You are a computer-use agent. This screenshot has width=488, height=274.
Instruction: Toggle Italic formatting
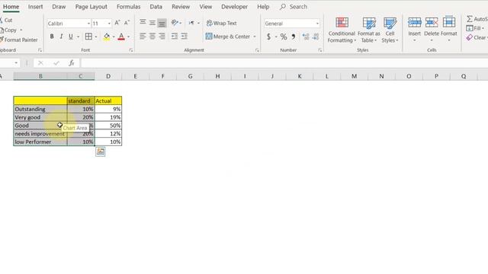(x=61, y=37)
